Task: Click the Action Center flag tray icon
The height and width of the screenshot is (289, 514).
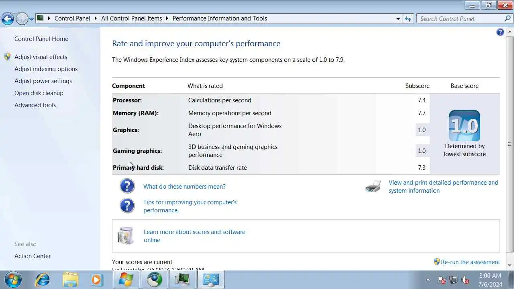Action: click(x=441, y=280)
